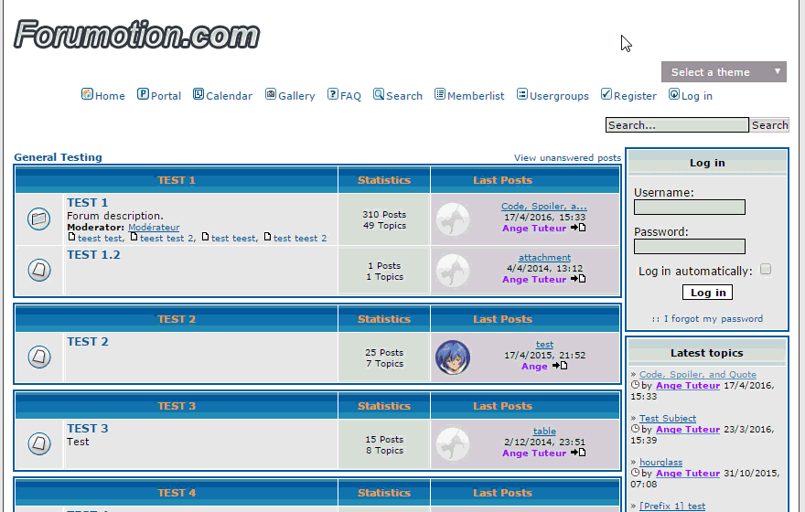Image resolution: width=805 pixels, height=512 pixels.
Task: Click the Usergroups icon in navigation
Action: 521,94
